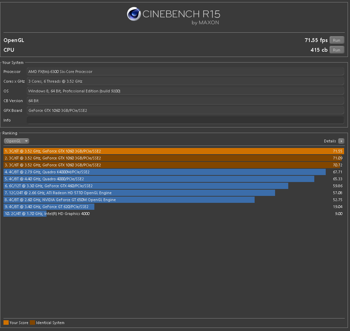The height and width of the screenshot is (331, 350).
Task: Select the GeForce GT 620 ranking row
Action: [174, 207]
